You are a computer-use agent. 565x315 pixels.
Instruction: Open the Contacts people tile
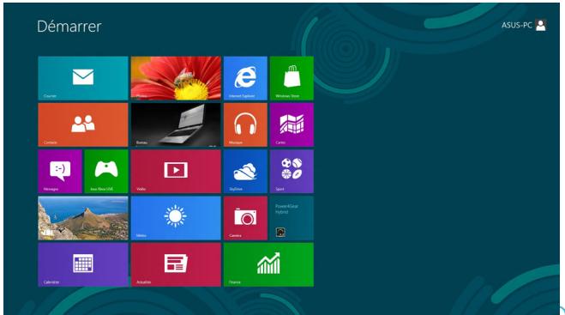click(83, 124)
